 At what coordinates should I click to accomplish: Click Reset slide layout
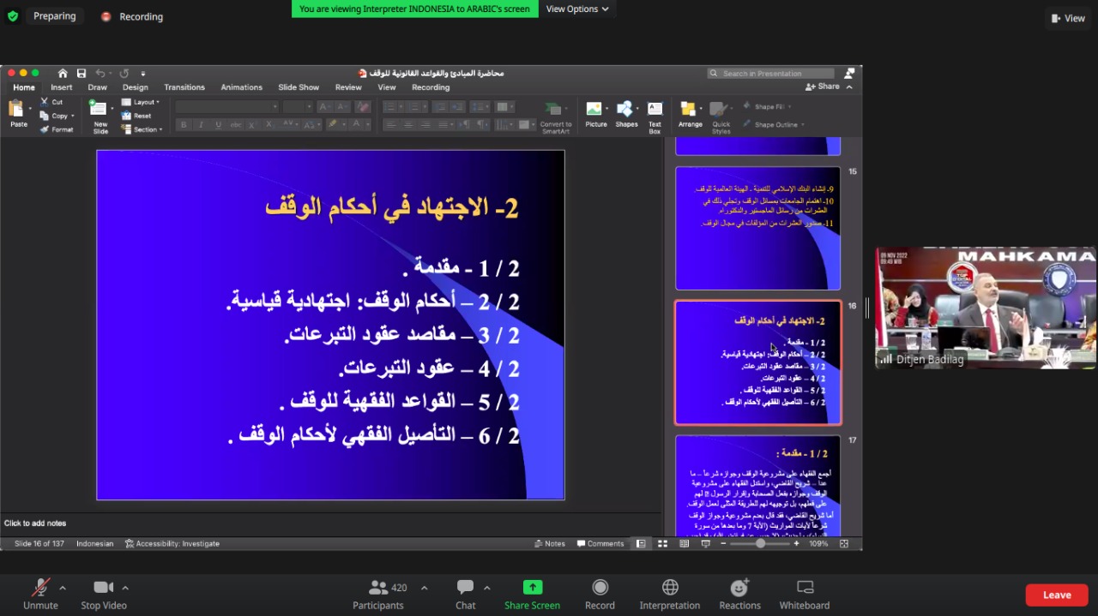137,116
